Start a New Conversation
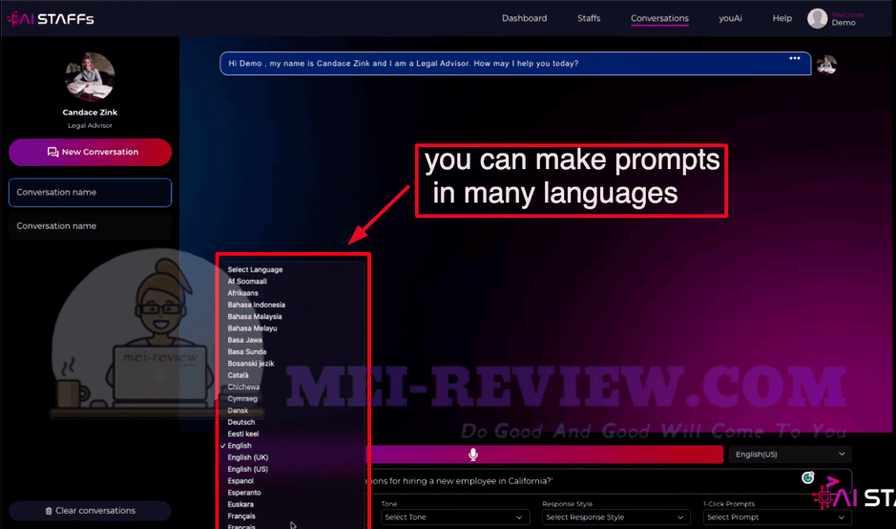 91,152
